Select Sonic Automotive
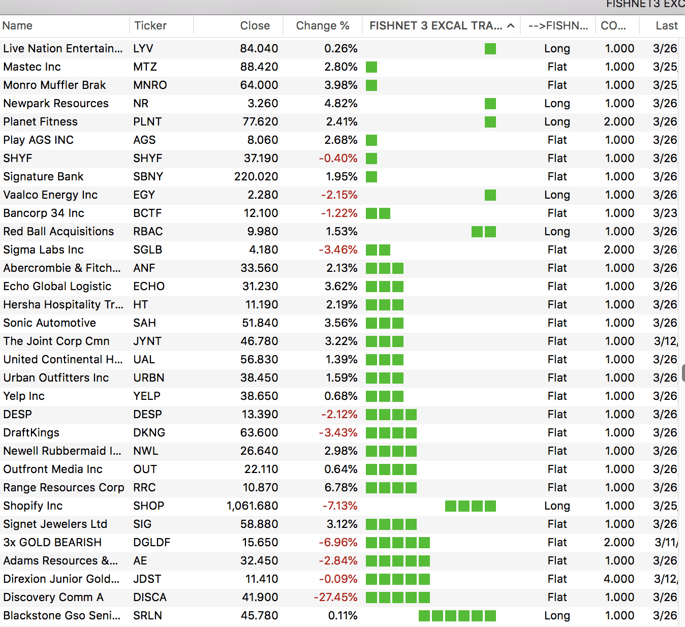 (49, 323)
